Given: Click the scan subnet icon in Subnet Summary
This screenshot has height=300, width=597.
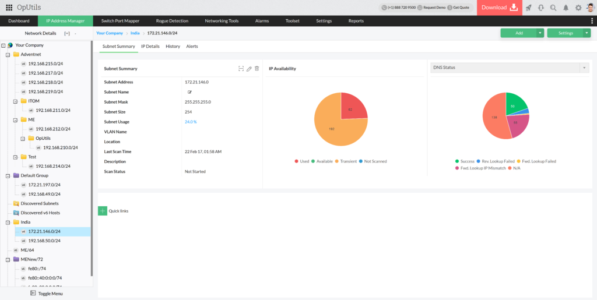Looking at the screenshot, I should (x=241, y=69).
